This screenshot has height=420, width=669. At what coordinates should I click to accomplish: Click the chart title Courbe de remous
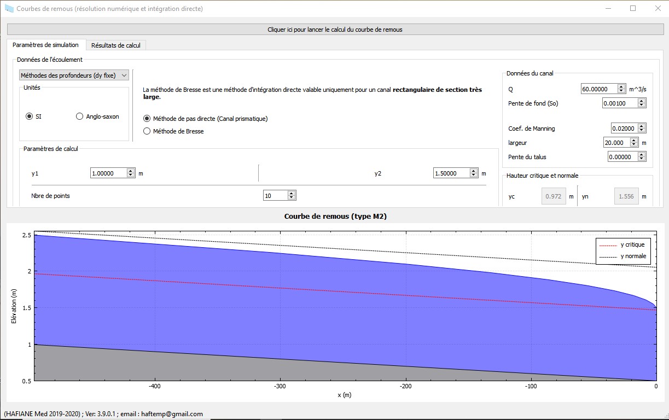point(335,216)
